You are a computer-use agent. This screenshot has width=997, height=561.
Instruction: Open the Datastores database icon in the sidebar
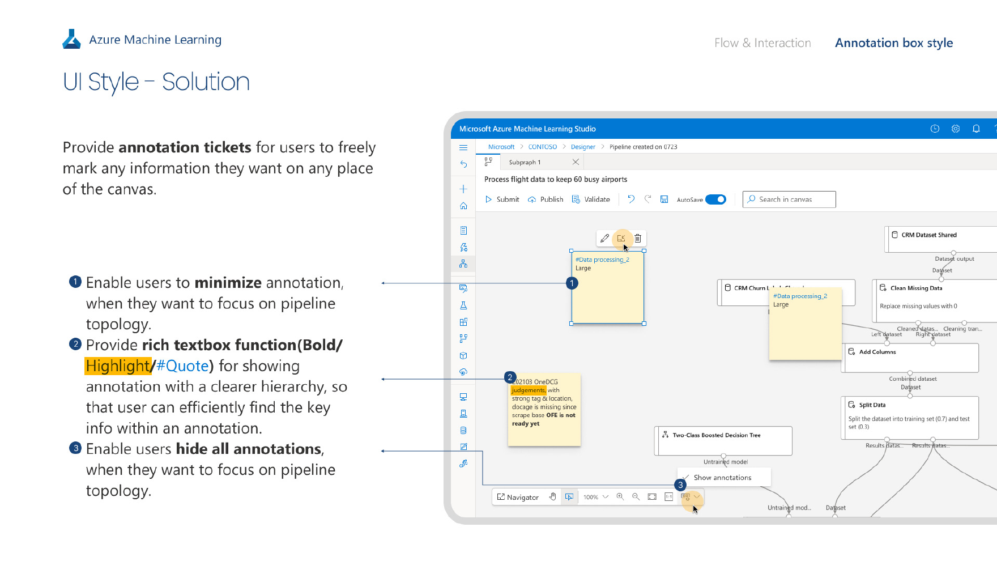pos(463,431)
